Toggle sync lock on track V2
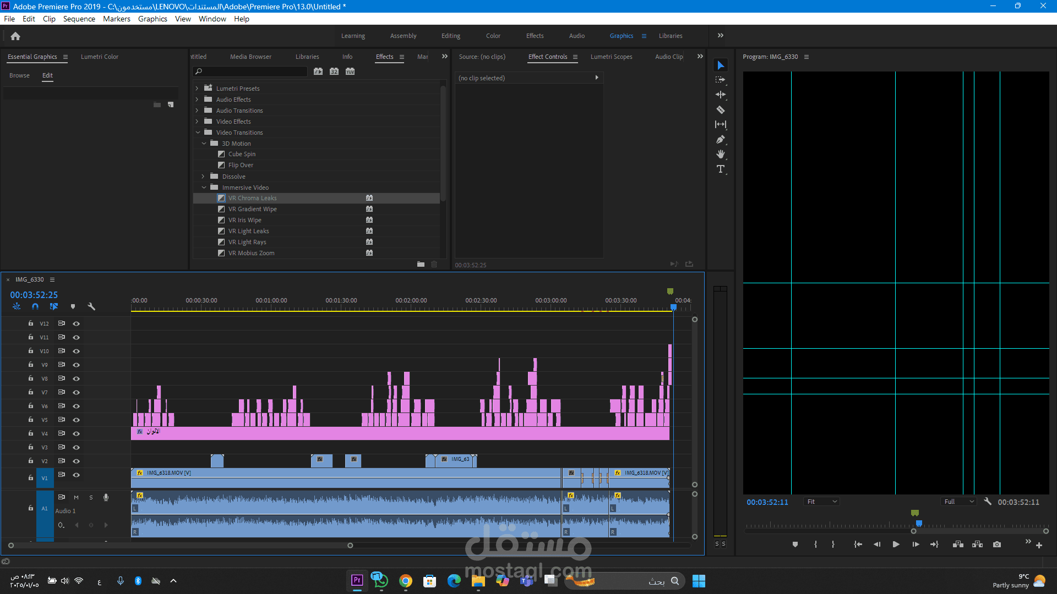1057x594 pixels. pyautogui.click(x=62, y=461)
